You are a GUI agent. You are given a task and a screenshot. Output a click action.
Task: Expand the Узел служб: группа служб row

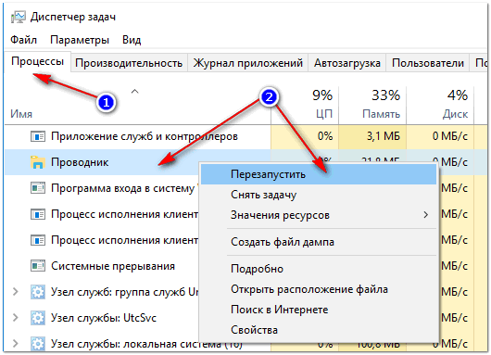15,292
